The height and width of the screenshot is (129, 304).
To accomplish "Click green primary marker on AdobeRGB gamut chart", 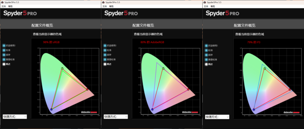I will pos(163,68).
